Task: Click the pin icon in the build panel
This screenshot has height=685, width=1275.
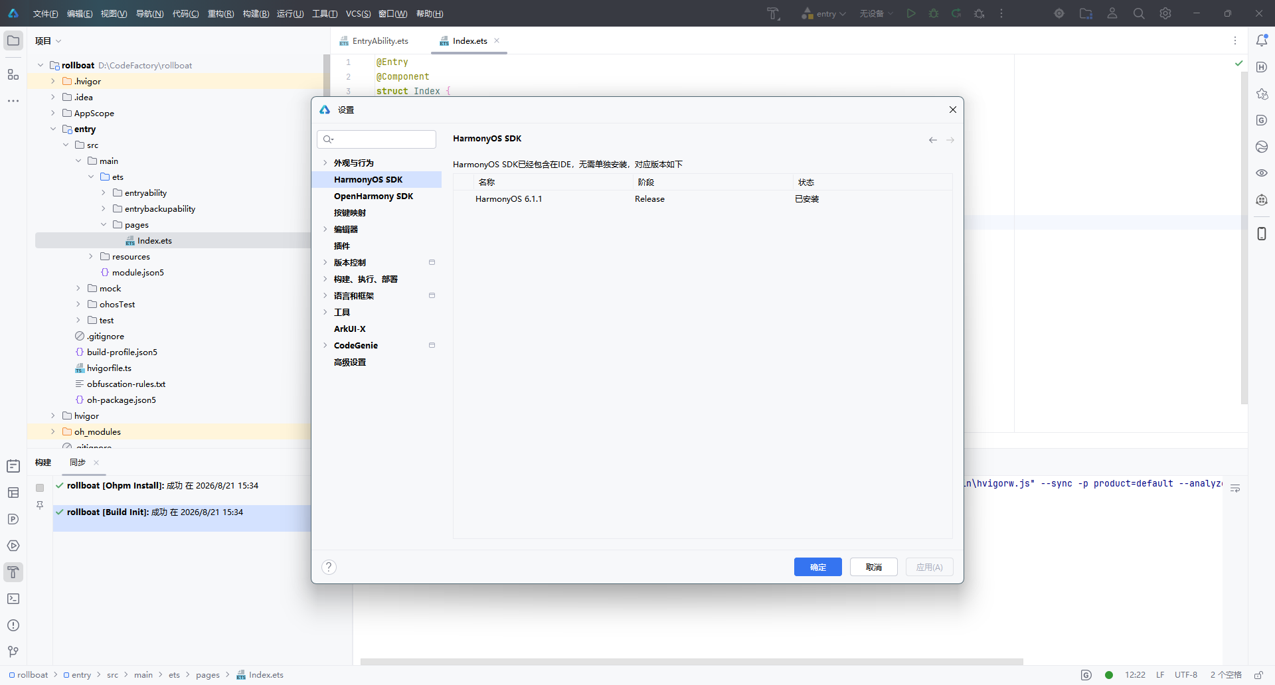Action: (x=40, y=506)
